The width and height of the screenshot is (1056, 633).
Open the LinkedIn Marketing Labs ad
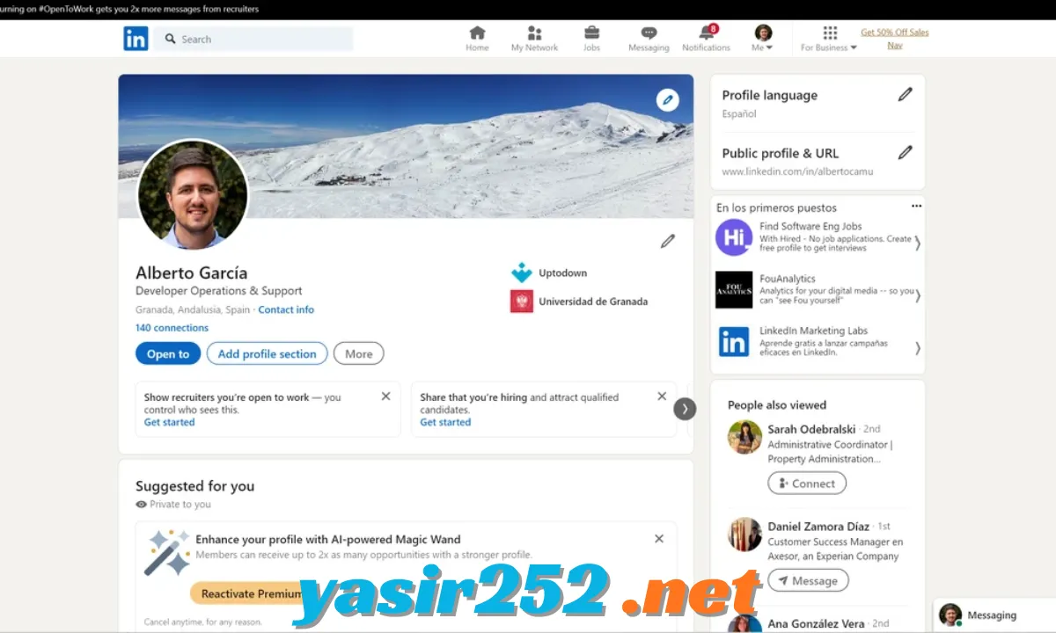(814, 331)
